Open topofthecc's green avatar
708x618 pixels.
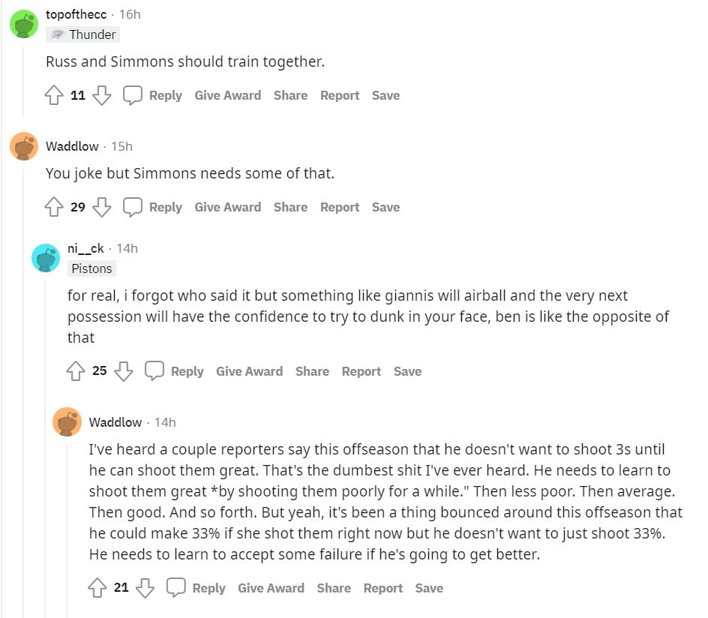click(x=24, y=24)
